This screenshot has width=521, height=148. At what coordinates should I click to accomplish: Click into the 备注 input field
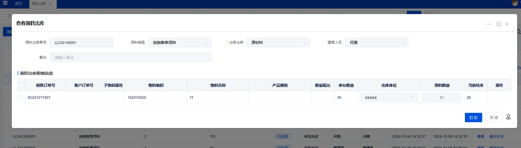point(131,57)
